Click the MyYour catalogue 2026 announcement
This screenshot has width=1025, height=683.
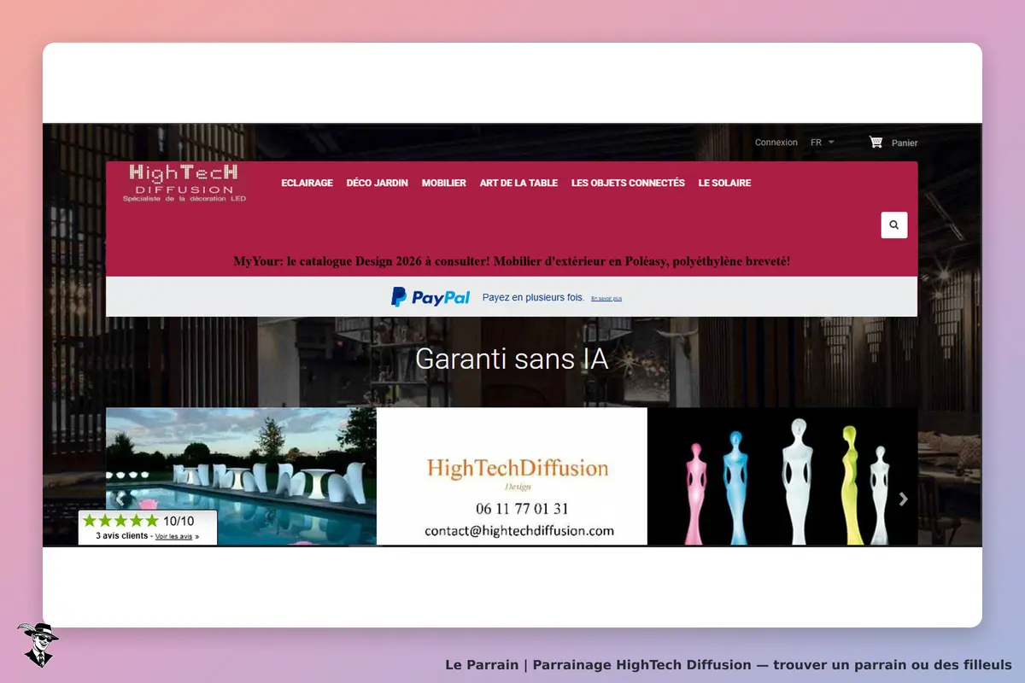pos(512,261)
